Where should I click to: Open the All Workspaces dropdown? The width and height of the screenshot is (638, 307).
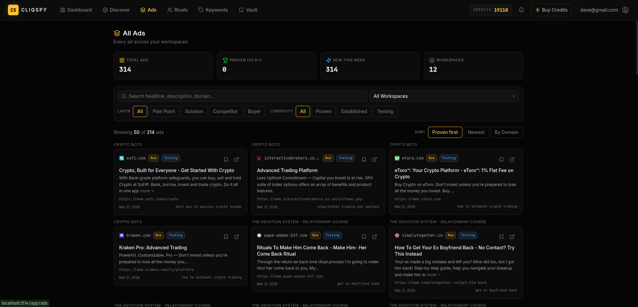(444, 96)
